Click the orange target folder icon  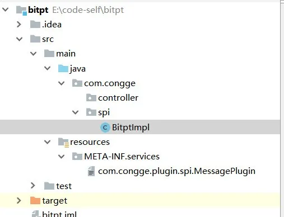(35, 201)
